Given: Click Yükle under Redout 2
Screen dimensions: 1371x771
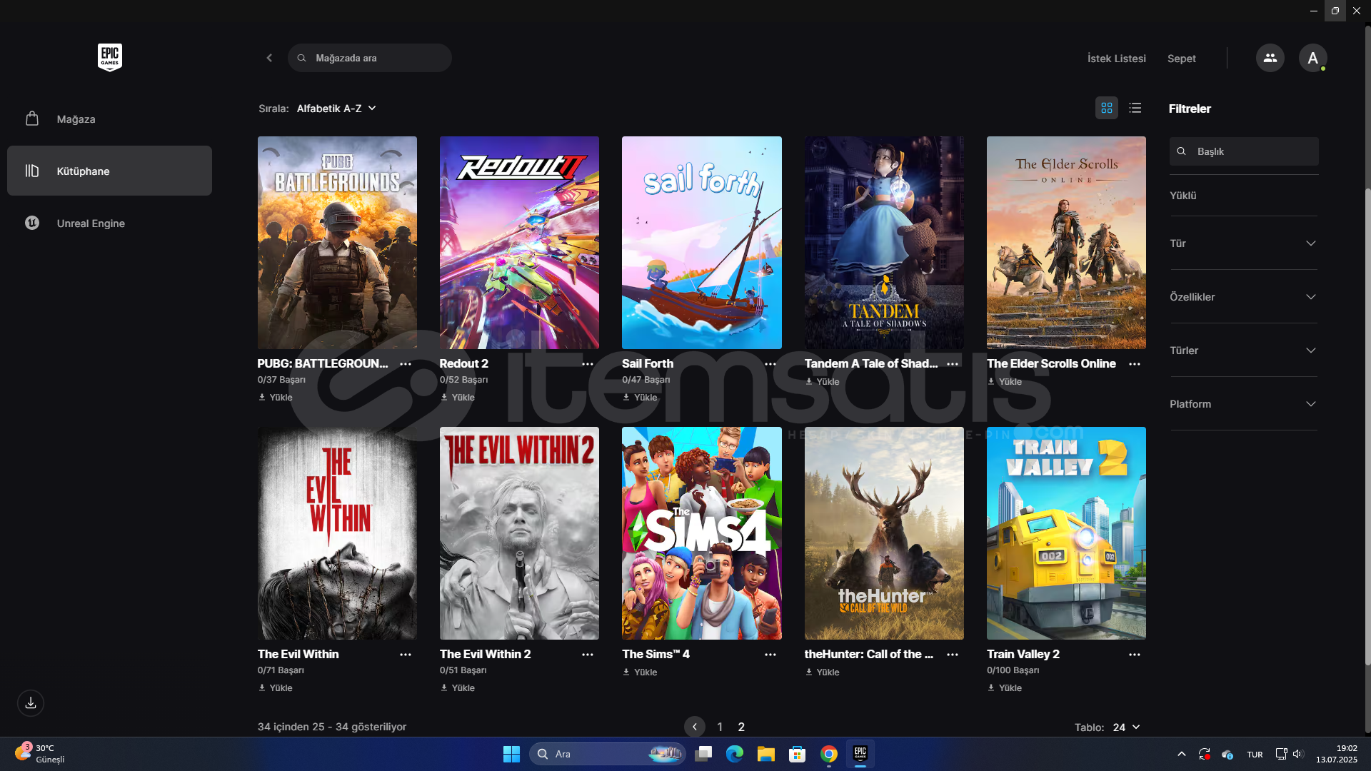Looking at the screenshot, I should point(458,398).
